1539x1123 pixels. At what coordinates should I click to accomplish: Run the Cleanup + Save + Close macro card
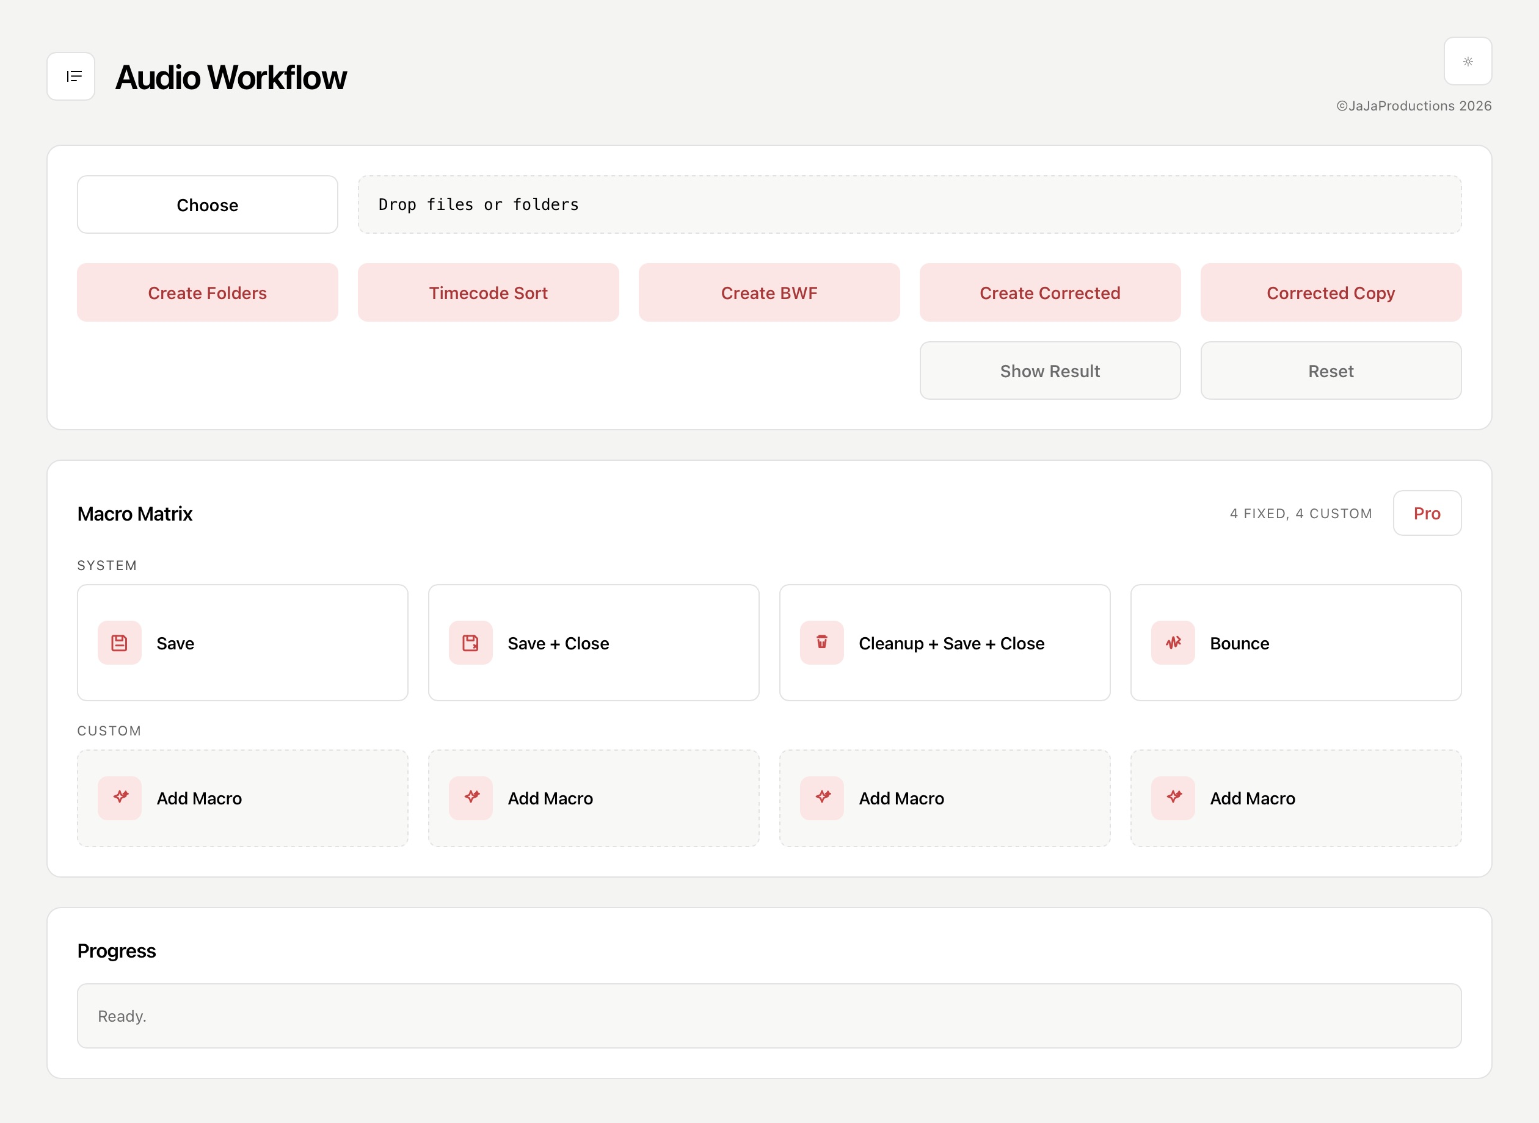(945, 643)
